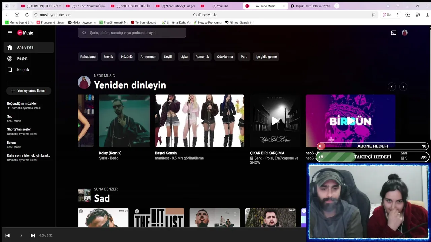Play the Başrol Sensin video thumbnail
This screenshot has width=431, height=242.
pos(200,121)
